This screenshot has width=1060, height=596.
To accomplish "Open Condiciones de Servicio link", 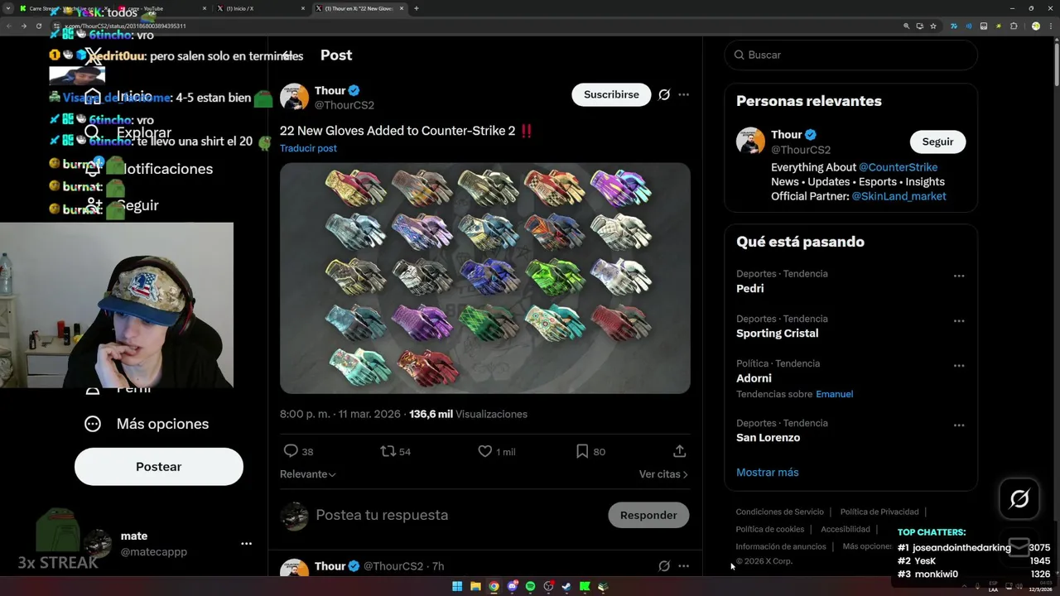I will [780, 512].
